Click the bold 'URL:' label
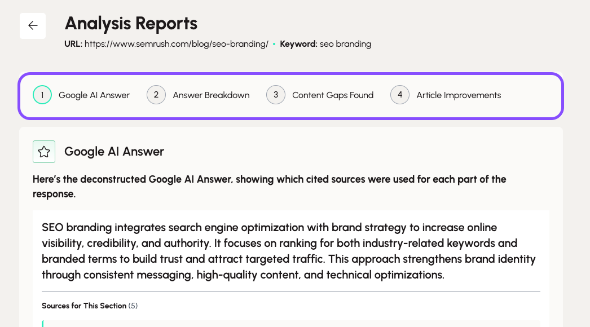 click(x=73, y=44)
